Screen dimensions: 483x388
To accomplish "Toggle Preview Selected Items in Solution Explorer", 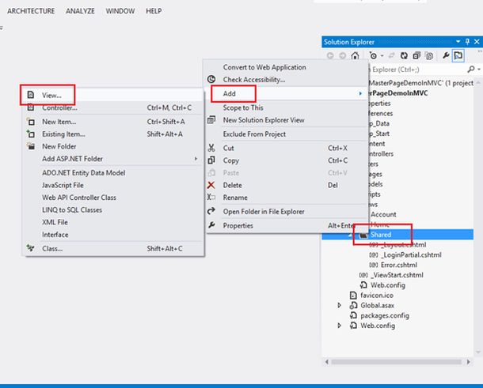I will [x=458, y=55].
